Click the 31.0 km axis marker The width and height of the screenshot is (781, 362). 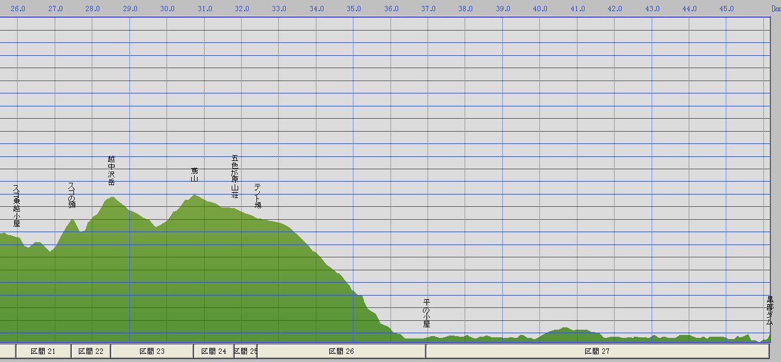204,9
